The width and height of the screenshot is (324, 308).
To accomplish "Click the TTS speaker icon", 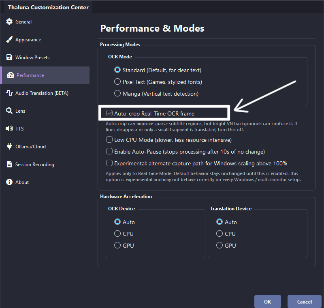I will 9,128.
